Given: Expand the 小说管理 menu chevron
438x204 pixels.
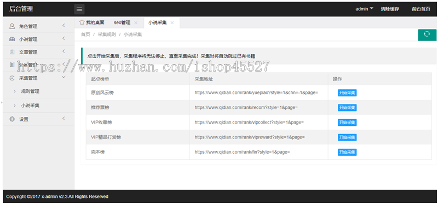Looking at the screenshot, I should [x=64, y=38].
